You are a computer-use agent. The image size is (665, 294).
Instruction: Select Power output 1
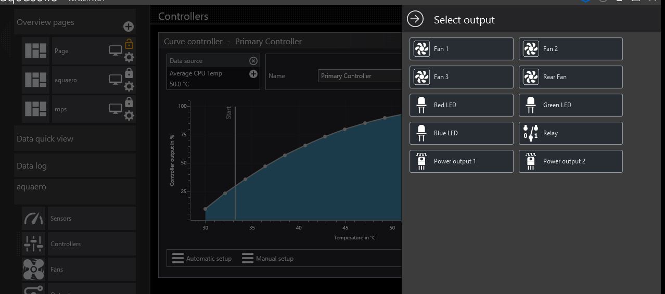click(461, 161)
